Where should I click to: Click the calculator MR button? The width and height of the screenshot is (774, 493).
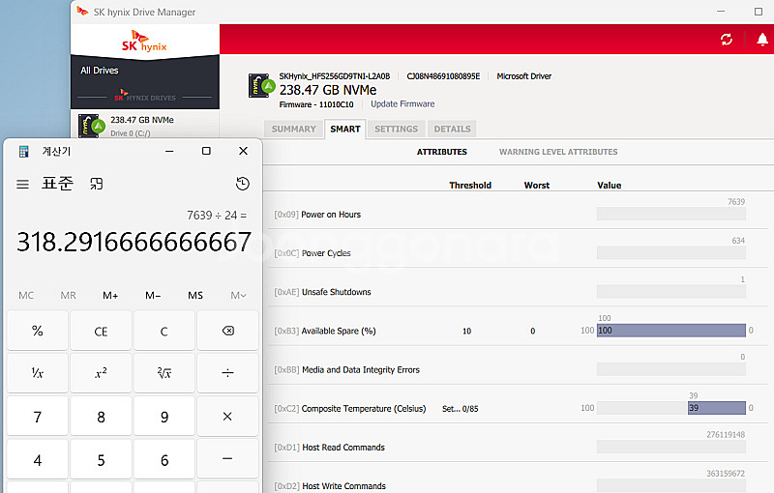[68, 295]
